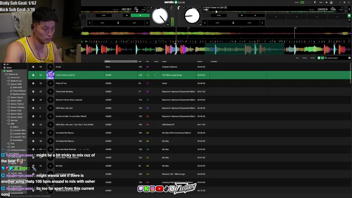Toggle auto loop on right deck
The image size is (352, 198).
point(217,23)
